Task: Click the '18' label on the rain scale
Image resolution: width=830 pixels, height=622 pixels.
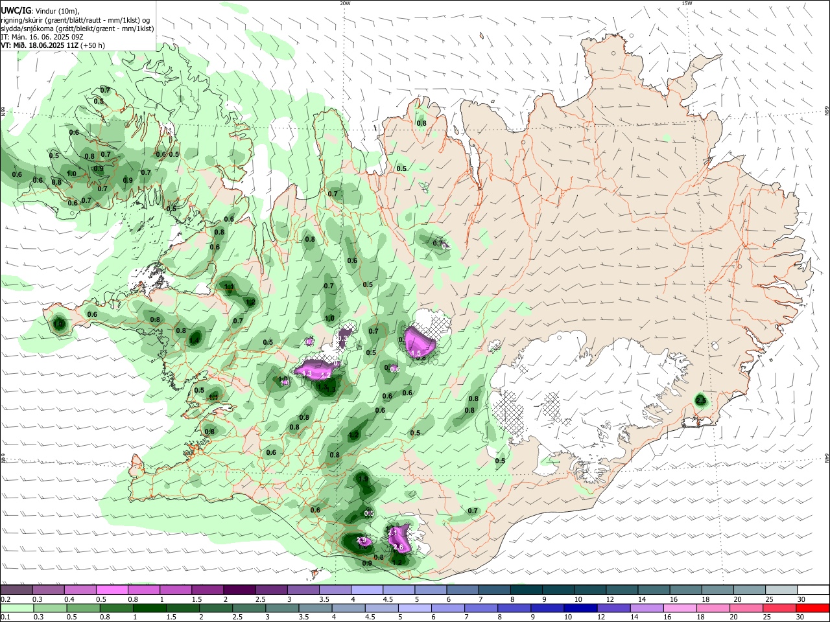Action: click(x=702, y=617)
